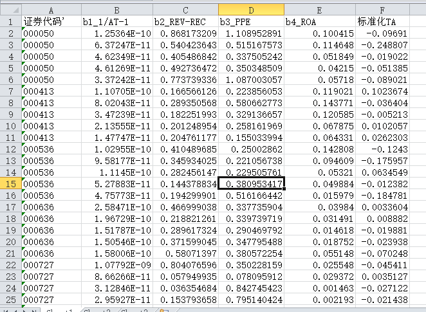Select cell with 0.515167573
The height and width of the screenshot is (312, 426).
click(x=252, y=45)
